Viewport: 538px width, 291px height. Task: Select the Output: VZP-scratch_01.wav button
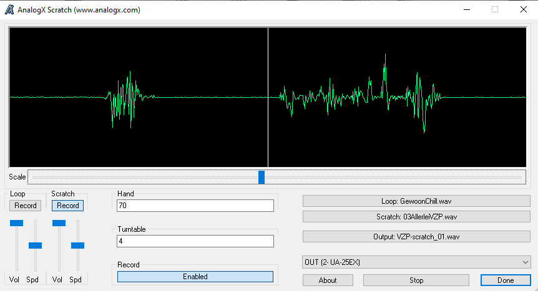tap(416, 237)
